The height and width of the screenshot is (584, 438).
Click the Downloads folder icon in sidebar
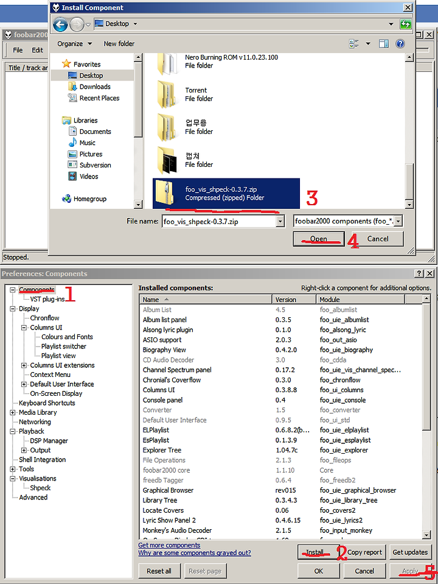72,86
